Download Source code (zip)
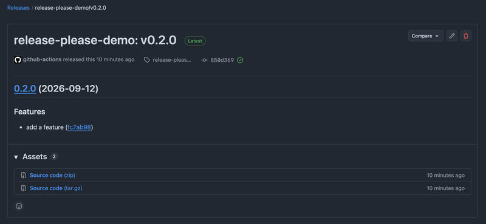The image size is (486, 224). (x=52, y=175)
